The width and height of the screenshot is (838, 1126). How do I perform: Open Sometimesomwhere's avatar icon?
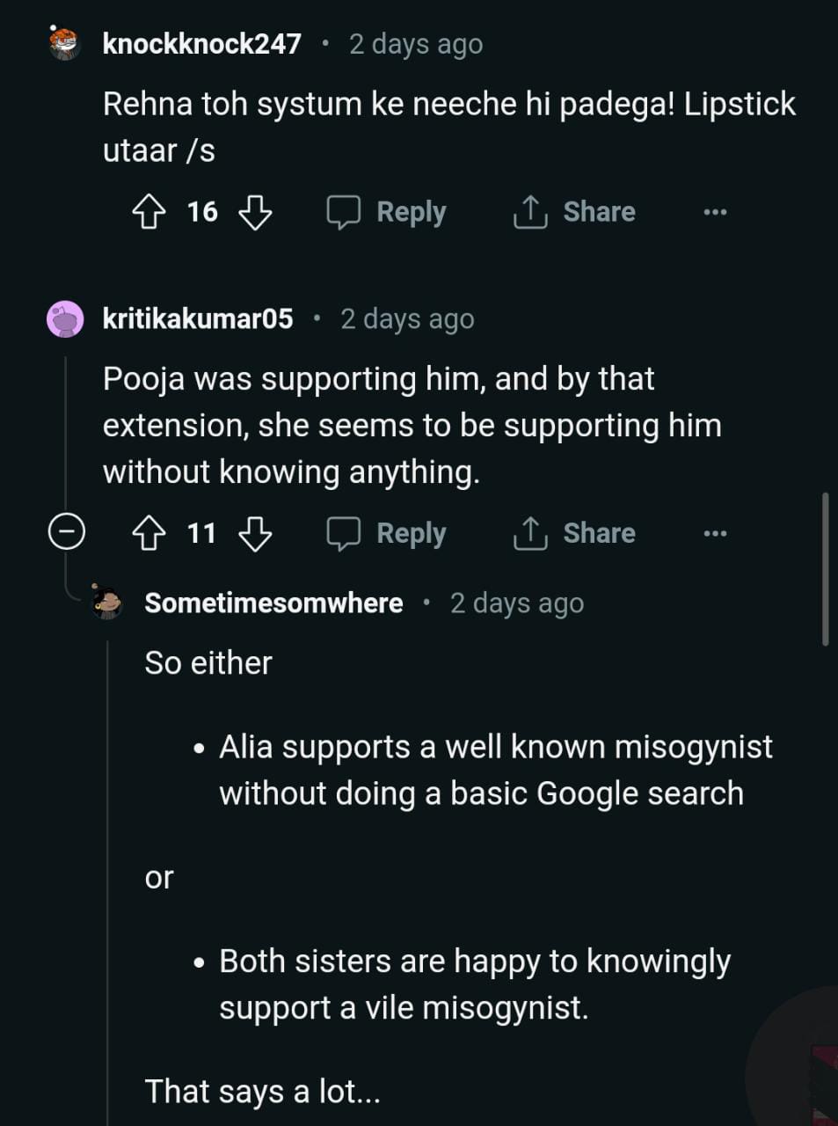click(x=107, y=603)
